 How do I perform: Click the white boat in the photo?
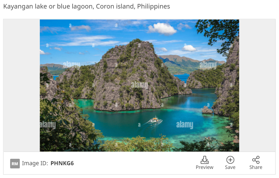point(155,120)
